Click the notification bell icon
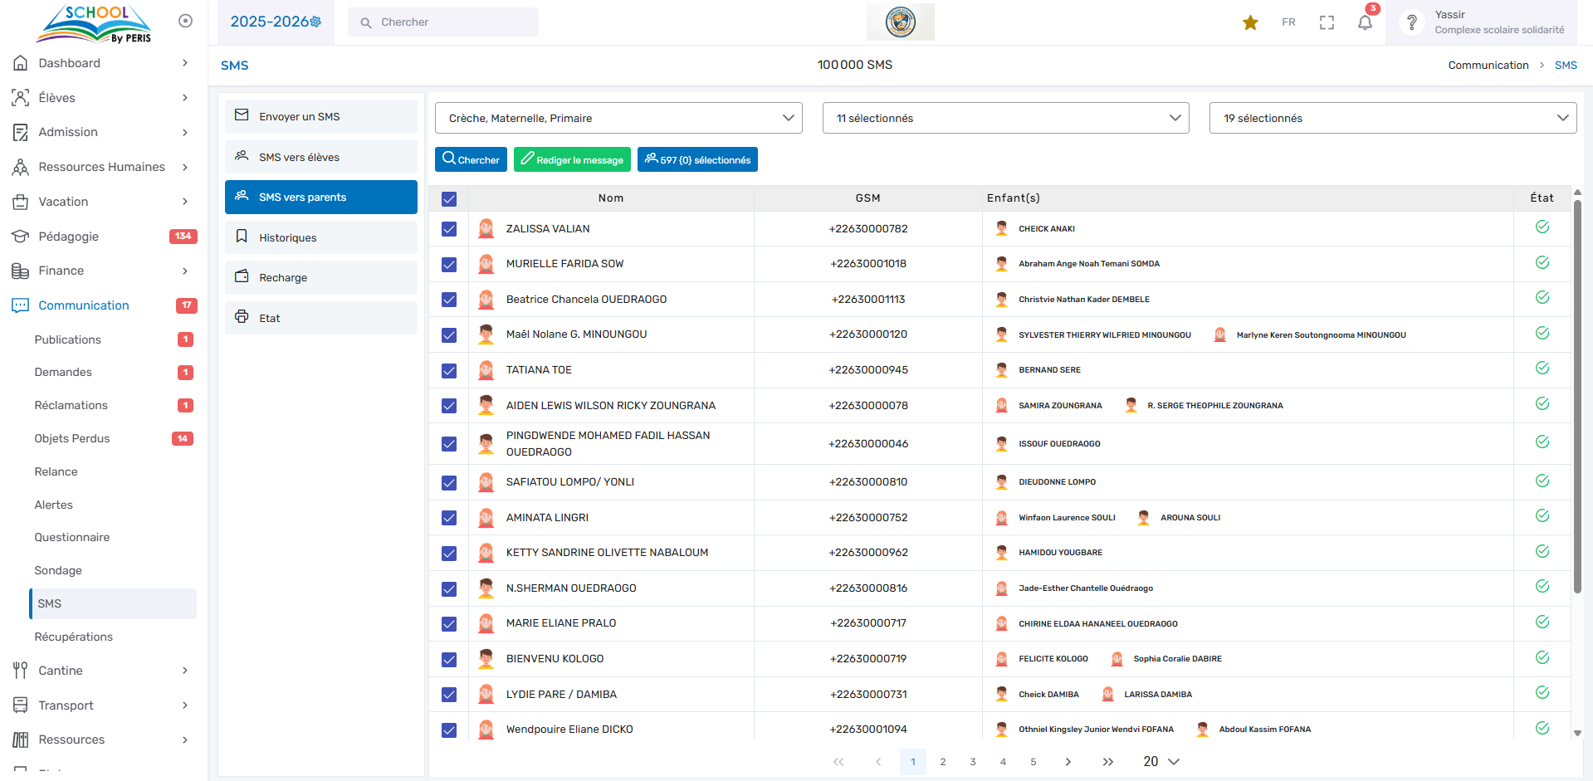 1365,22
